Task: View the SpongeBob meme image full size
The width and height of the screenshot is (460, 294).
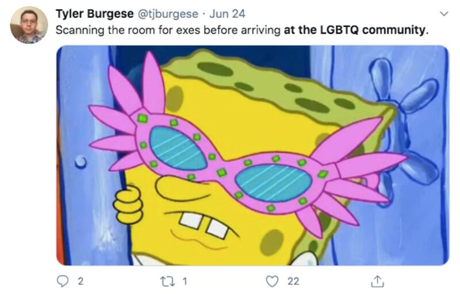Action: pyautogui.click(x=252, y=155)
